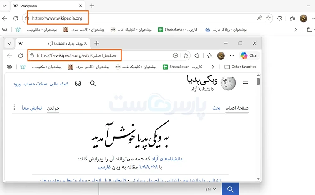Close the Persian Wikipedia tab
The image size is (315, 195).
coord(86,43)
